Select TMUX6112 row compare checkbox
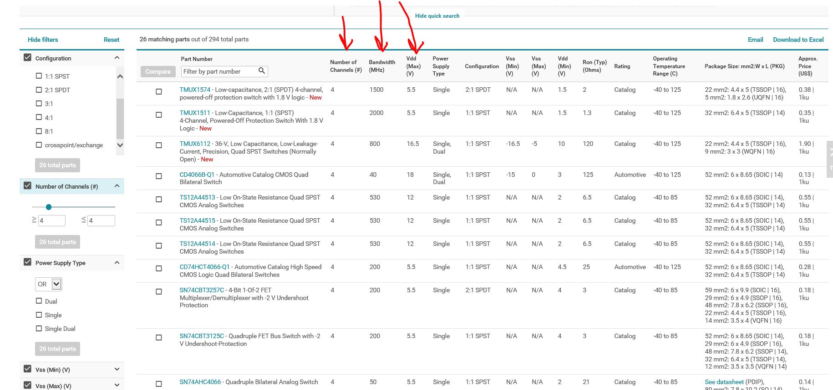Screen dimensions: 833x390 point(159,145)
